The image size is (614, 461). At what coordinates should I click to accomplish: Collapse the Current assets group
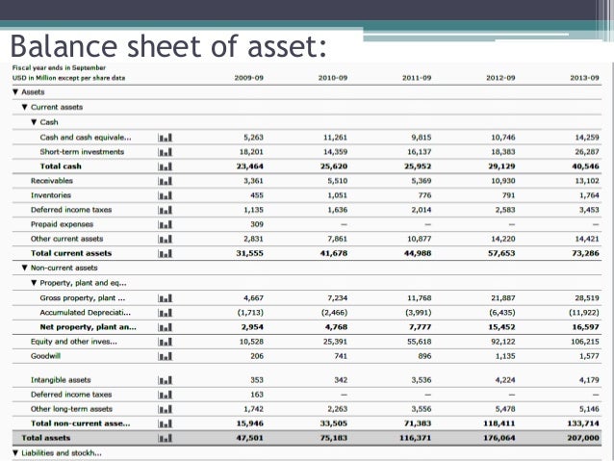24,106
